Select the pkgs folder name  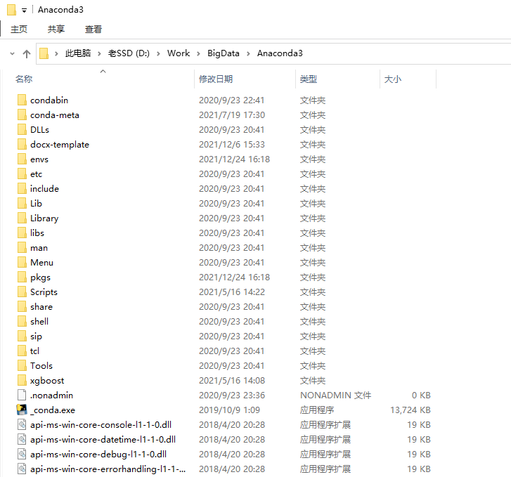coord(40,277)
